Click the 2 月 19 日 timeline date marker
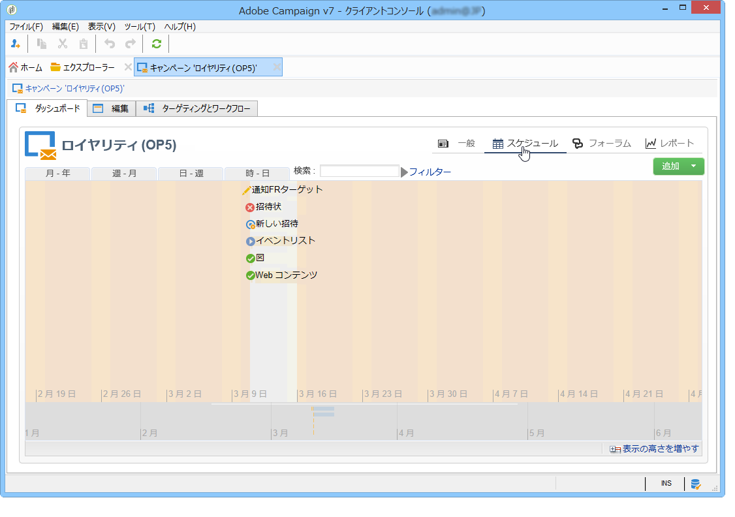The width and height of the screenshot is (735, 517). click(x=57, y=394)
